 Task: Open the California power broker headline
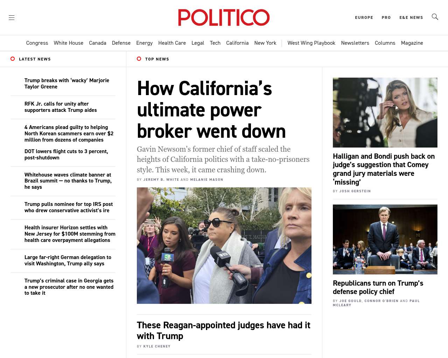(211, 110)
